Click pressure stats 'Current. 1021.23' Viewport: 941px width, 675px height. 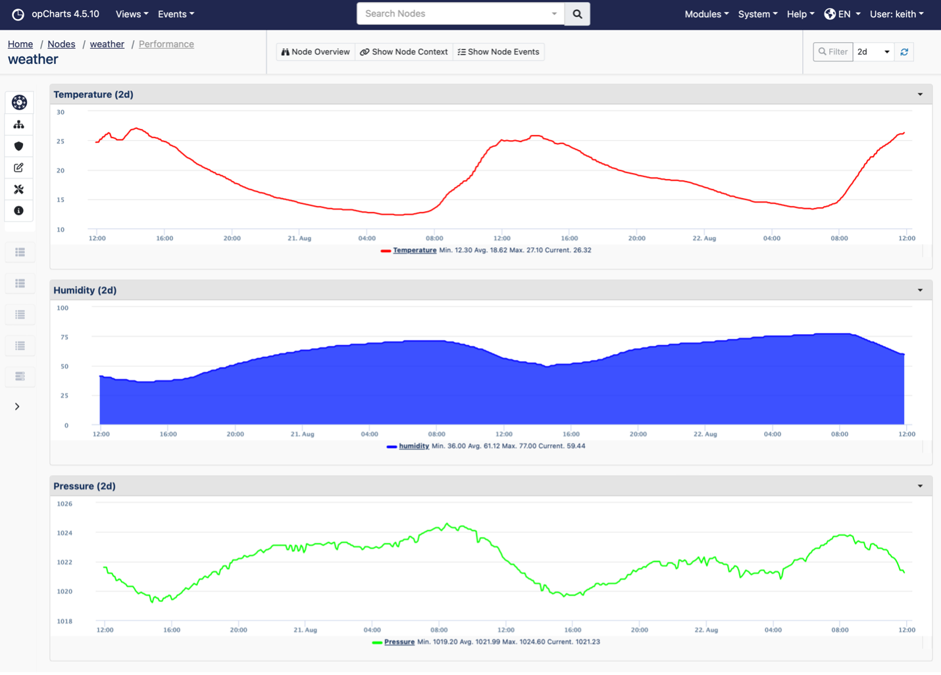pyautogui.click(x=569, y=642)
